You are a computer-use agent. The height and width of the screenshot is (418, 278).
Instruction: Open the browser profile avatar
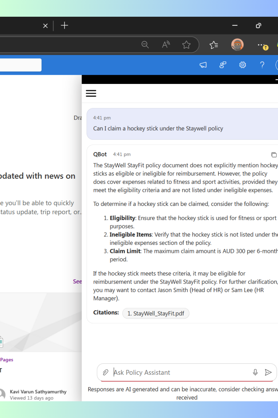[237, 45]
